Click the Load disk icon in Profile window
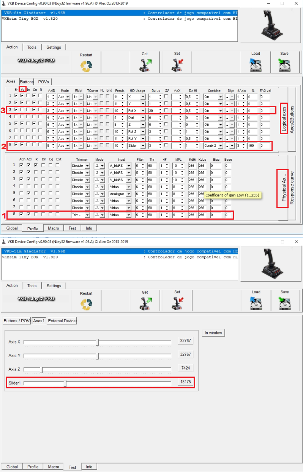The width and height of the screenshot is (303, 475). pyautogui.click(x=256, y=65)
